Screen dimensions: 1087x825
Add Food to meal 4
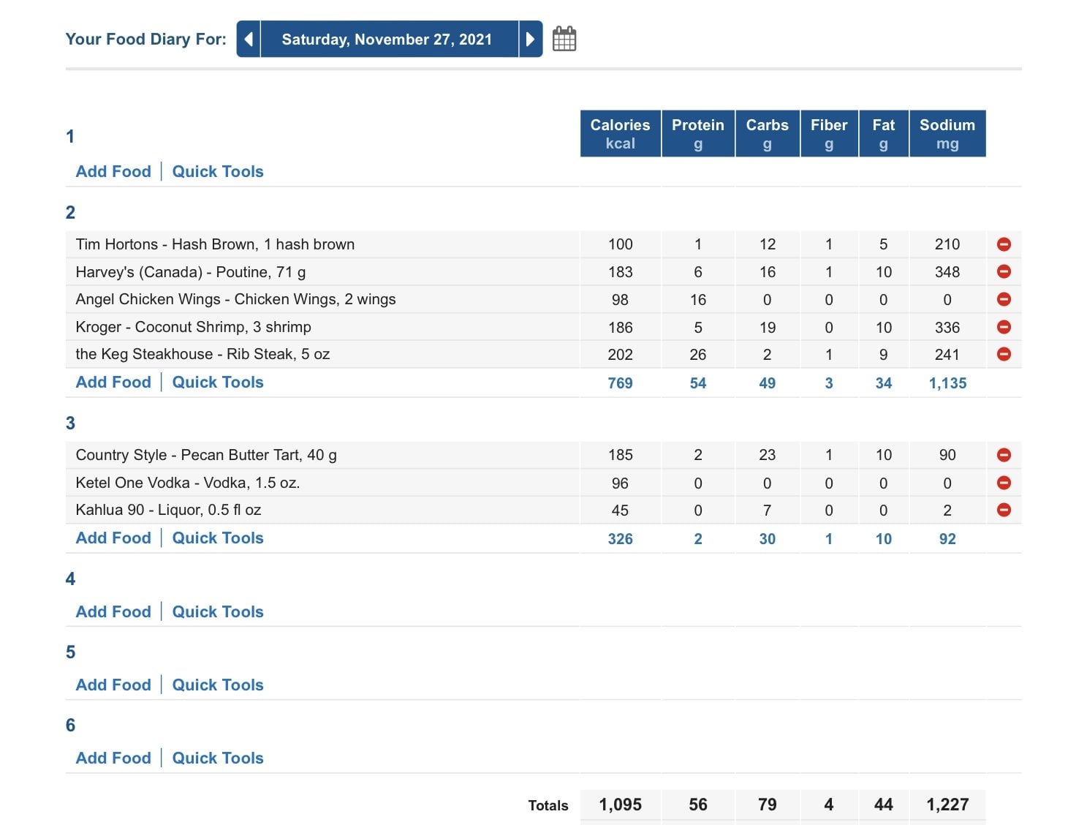pyautogui.click(x=113, y=611)
